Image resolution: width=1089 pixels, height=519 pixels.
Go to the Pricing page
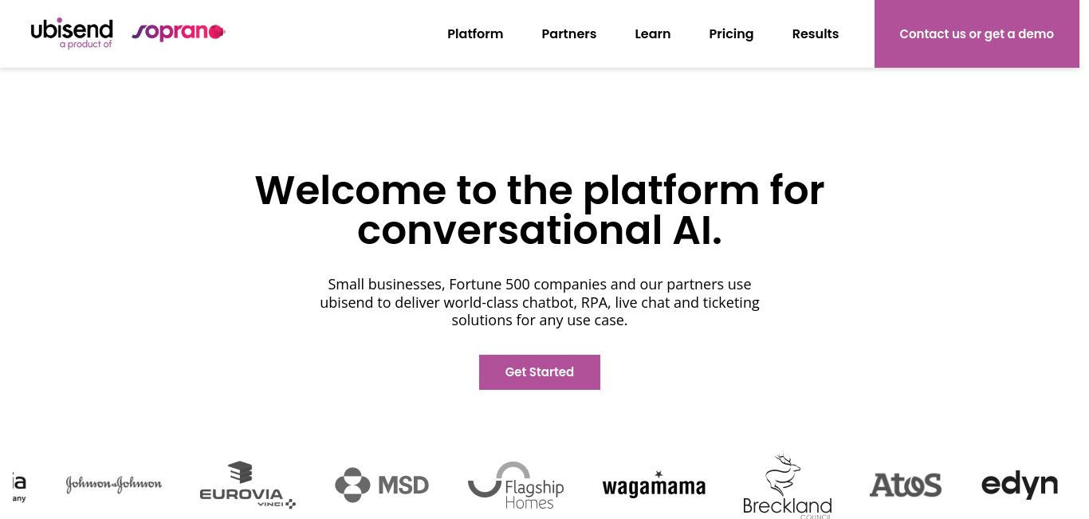(731, 33)
